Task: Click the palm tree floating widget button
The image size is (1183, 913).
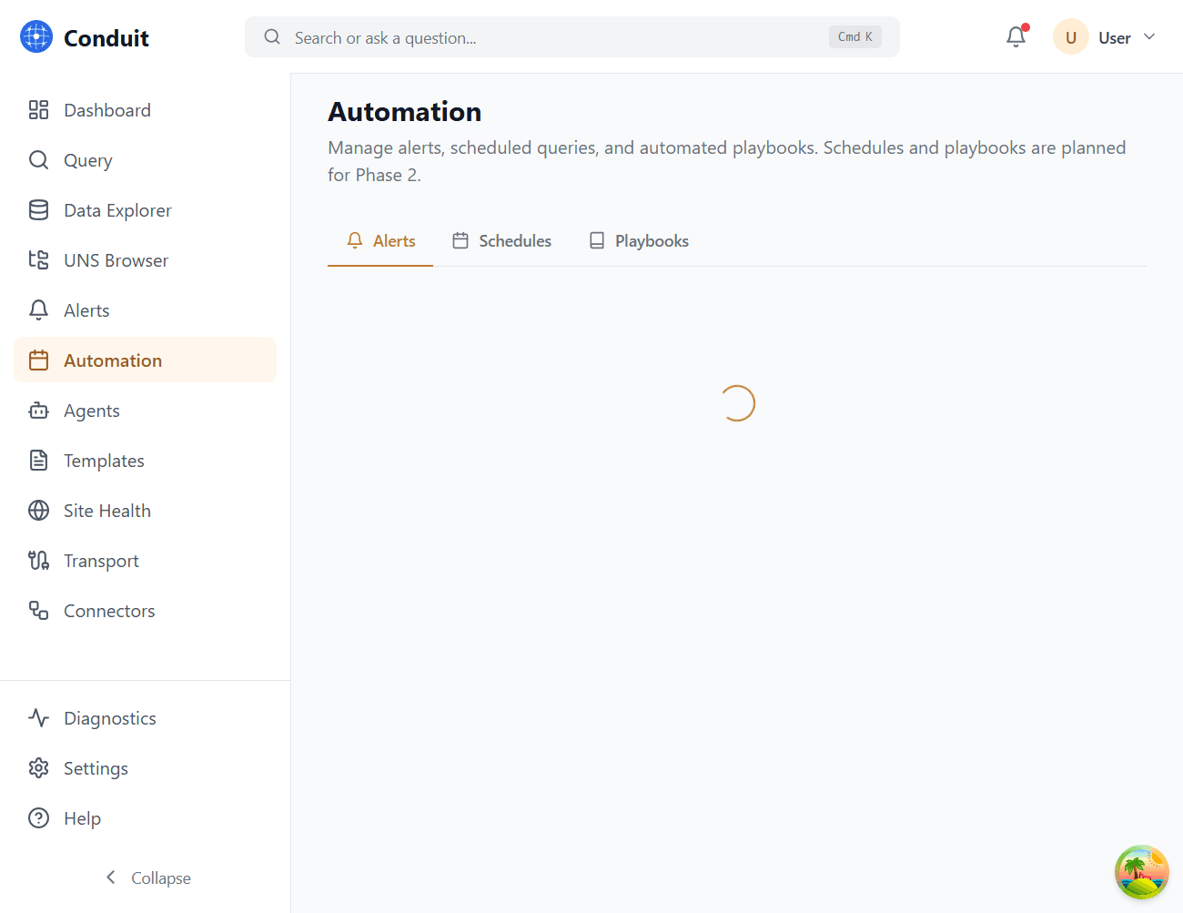Action: (x=1141, y=872)
